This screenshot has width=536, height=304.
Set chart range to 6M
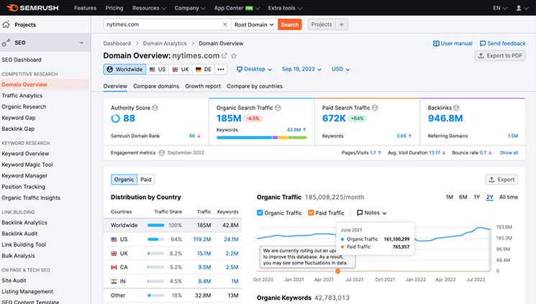point(463,197)
